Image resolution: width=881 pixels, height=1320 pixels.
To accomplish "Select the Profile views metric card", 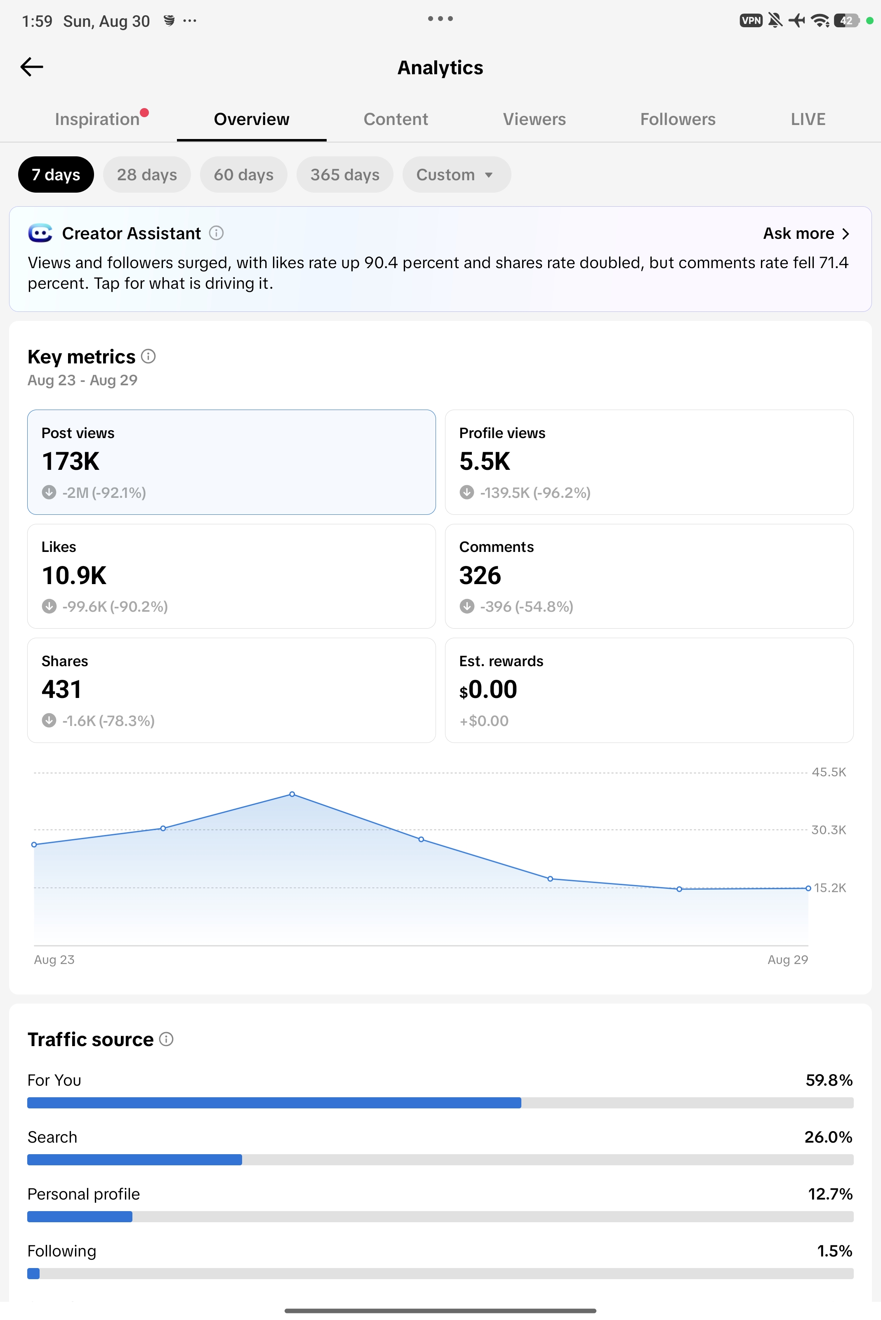I will click(x=649, y=462).
